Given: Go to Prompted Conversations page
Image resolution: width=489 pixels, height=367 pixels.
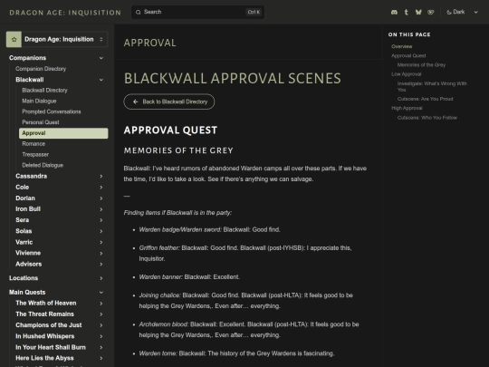Looking at the screenshot, I should tap(51, 111).
